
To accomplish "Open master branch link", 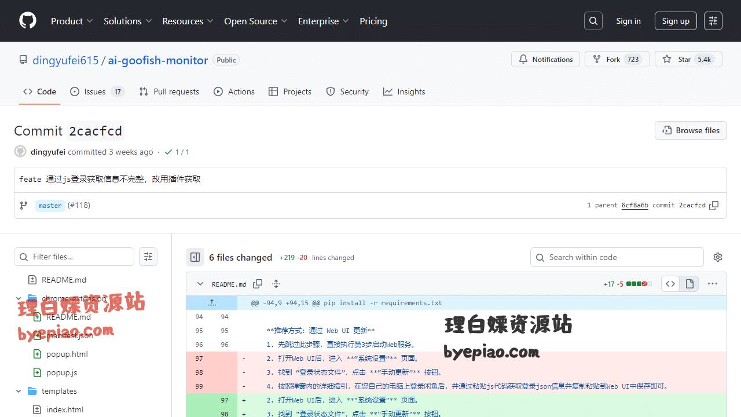I will [x=50, y=206].
